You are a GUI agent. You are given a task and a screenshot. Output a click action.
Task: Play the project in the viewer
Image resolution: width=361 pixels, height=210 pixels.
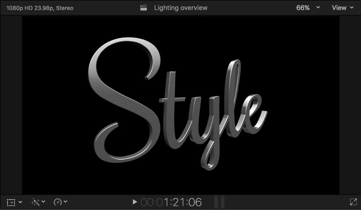tap(135, 202)
